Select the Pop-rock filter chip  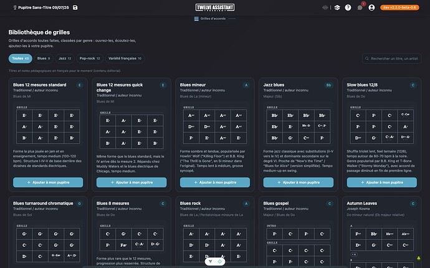90,58
